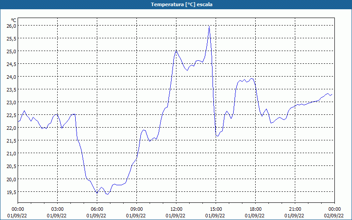Image resolution: width=352 pixels, height=220 pixels.
Task: Click the 20,5 y-axis label
Action: point(12,166)
